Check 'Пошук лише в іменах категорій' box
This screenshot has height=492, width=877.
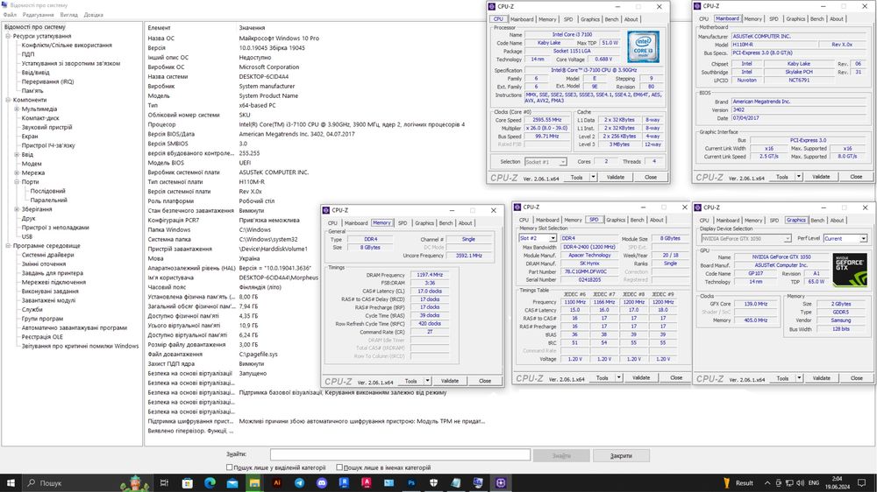(339, 467)
